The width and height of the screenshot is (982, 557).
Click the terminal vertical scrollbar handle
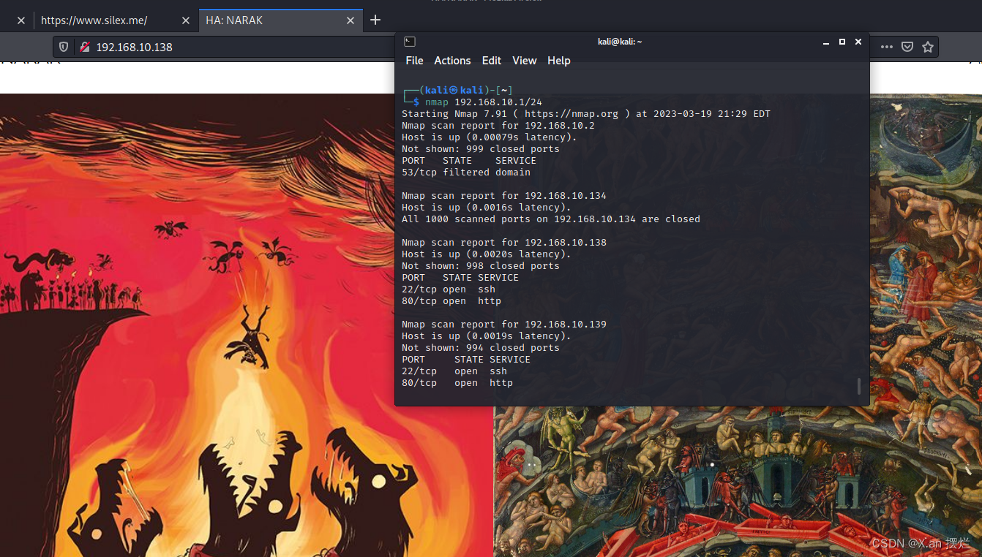(859, 386)
